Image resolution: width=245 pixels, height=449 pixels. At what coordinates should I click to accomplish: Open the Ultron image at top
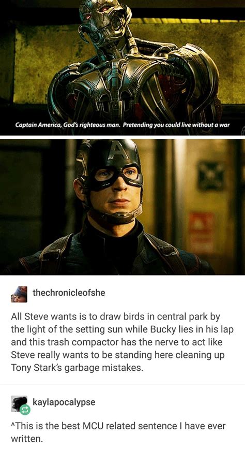point(122,67)
